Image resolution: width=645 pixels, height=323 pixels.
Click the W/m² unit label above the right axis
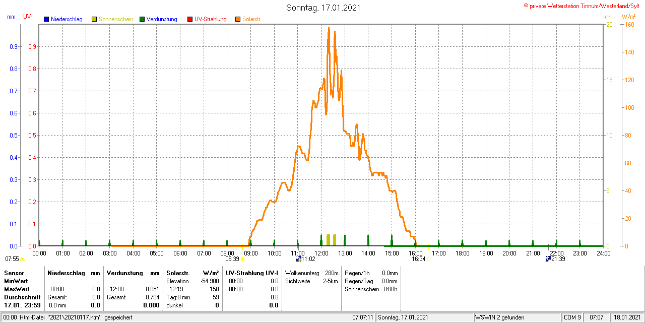[x=629, y=17]
